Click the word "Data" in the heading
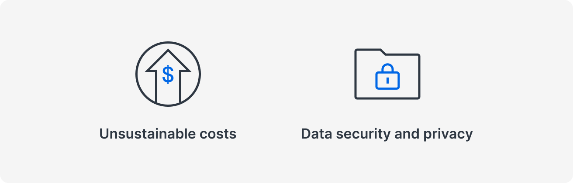This screenshot has width=573, height=183. 315,134
